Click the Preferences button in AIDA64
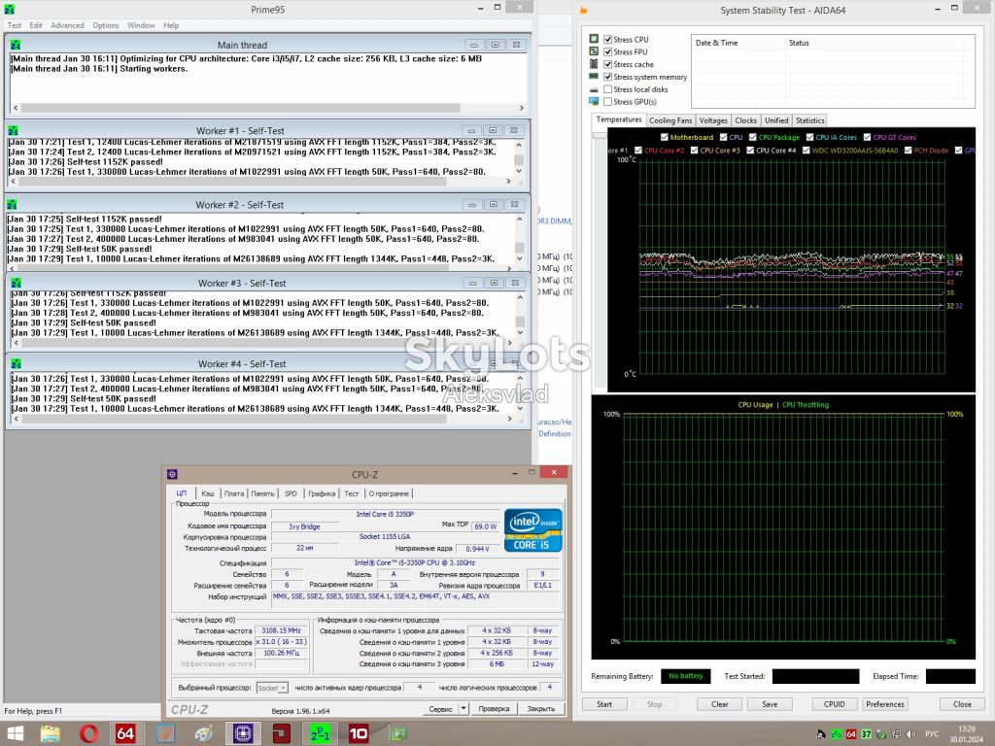The image size is (995, 746). pos(884,704)
